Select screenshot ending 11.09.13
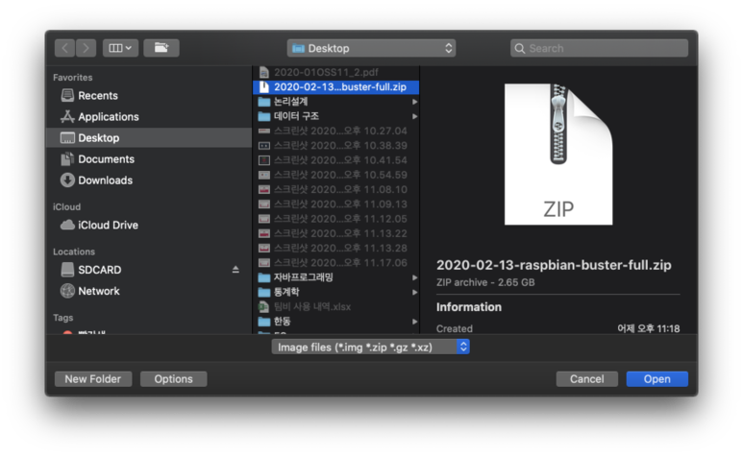743x456 pixels. 336,204
